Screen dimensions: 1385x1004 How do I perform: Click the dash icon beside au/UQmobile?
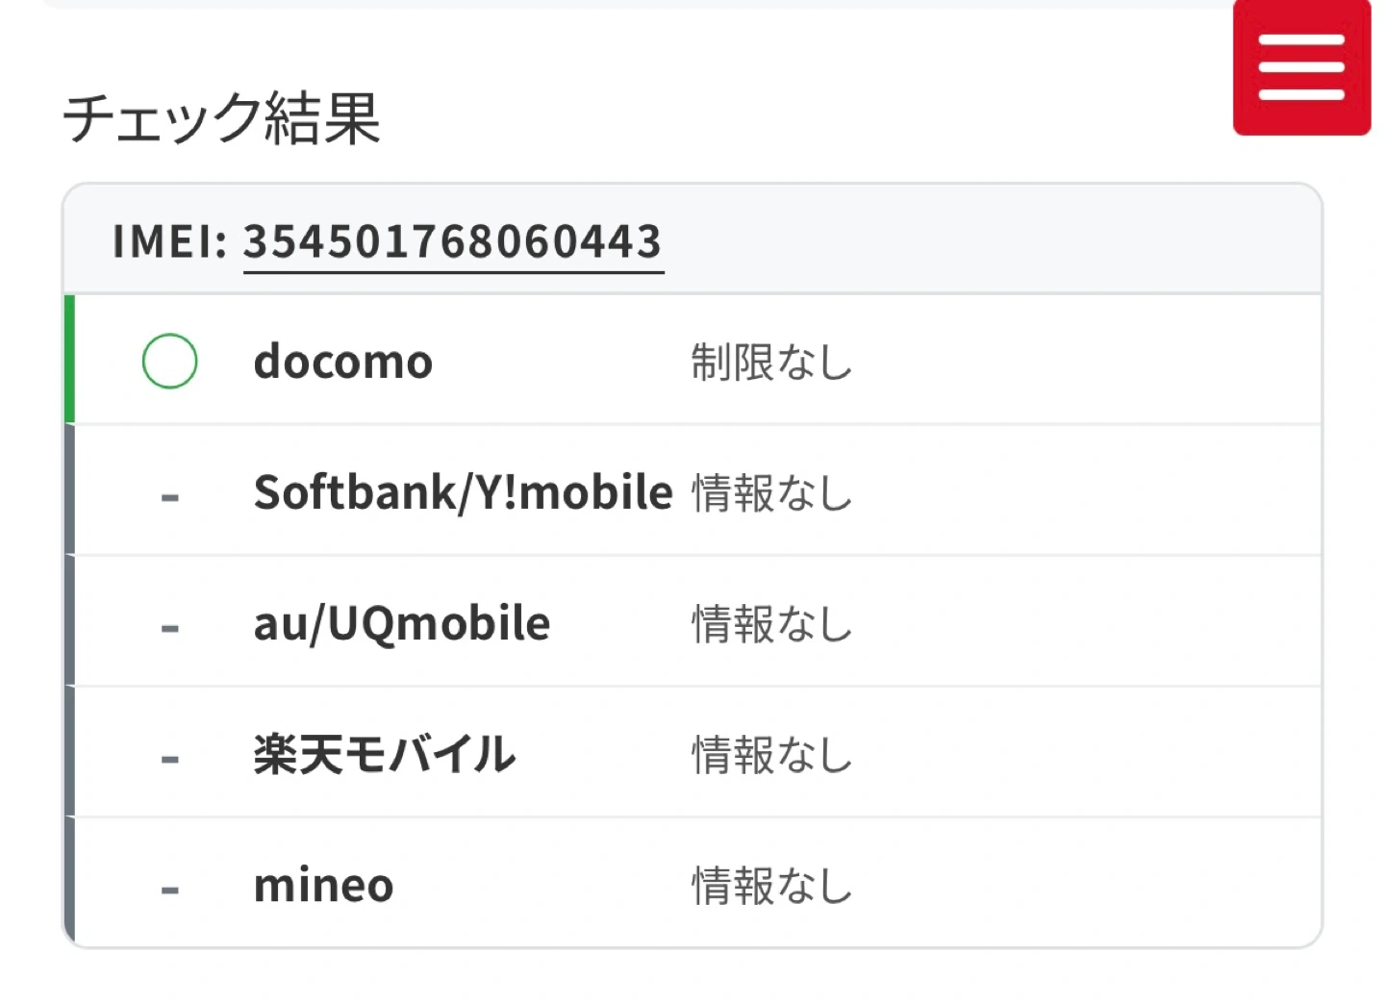tap(170, 629)
